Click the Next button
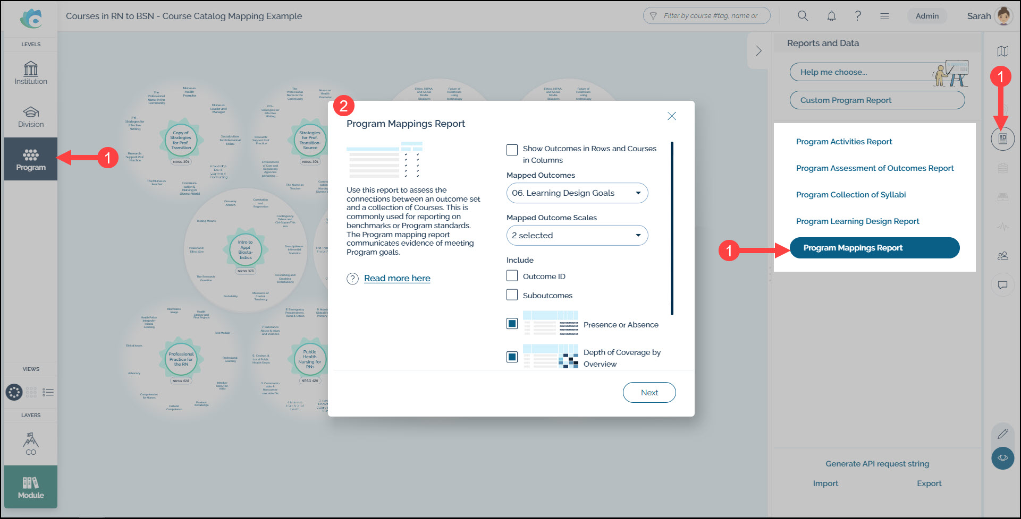1021x519 pixels. (x=649, y=393)
